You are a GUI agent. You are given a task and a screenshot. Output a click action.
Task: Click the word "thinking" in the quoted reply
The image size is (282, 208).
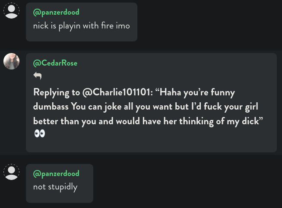pyautogui.click(x=196, y=121)
